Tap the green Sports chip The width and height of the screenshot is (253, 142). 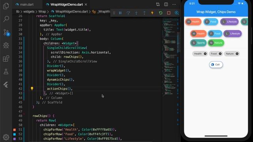pos(198,43)
